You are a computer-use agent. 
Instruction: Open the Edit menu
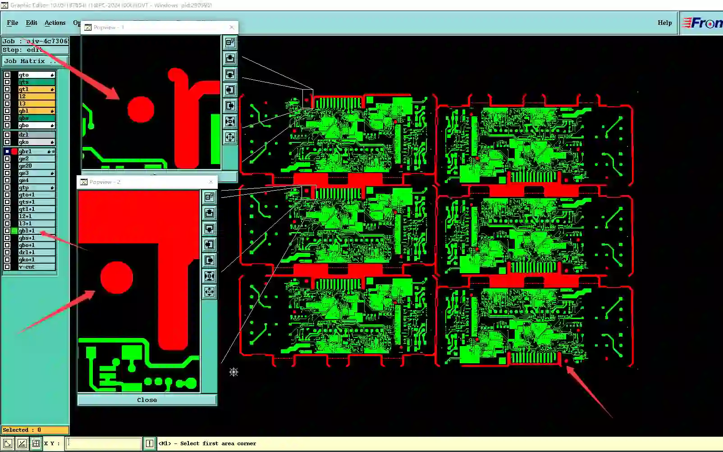tap(32, 23)
